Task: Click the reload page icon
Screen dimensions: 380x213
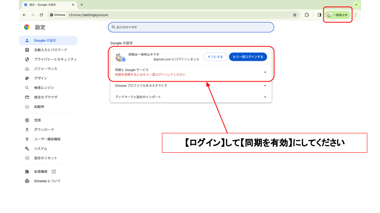Action: [41, 15]
